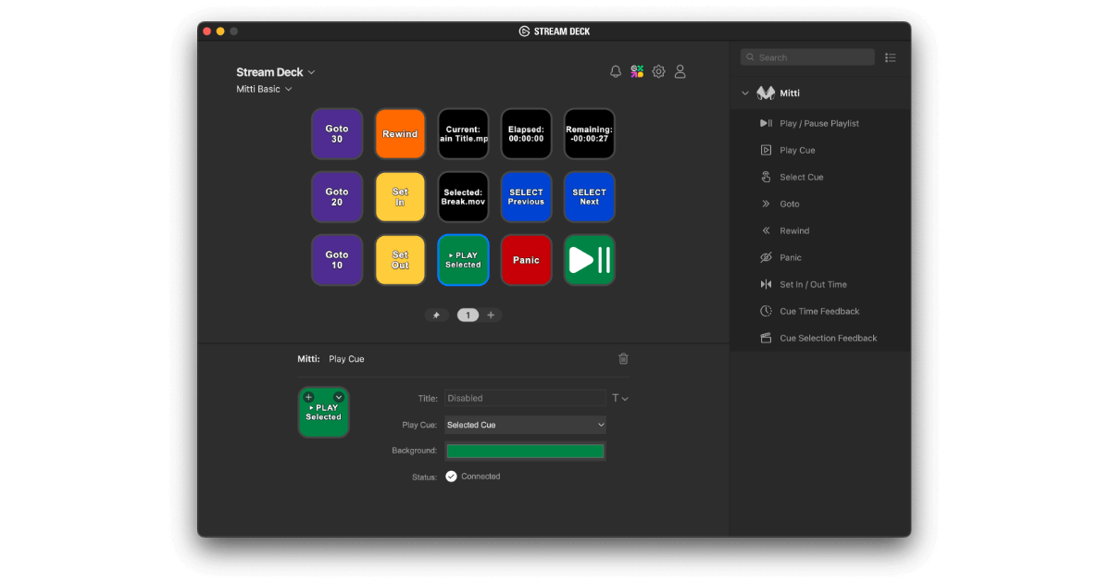
Task: Click the Mitti plugin logo
Action: (766, 93)
